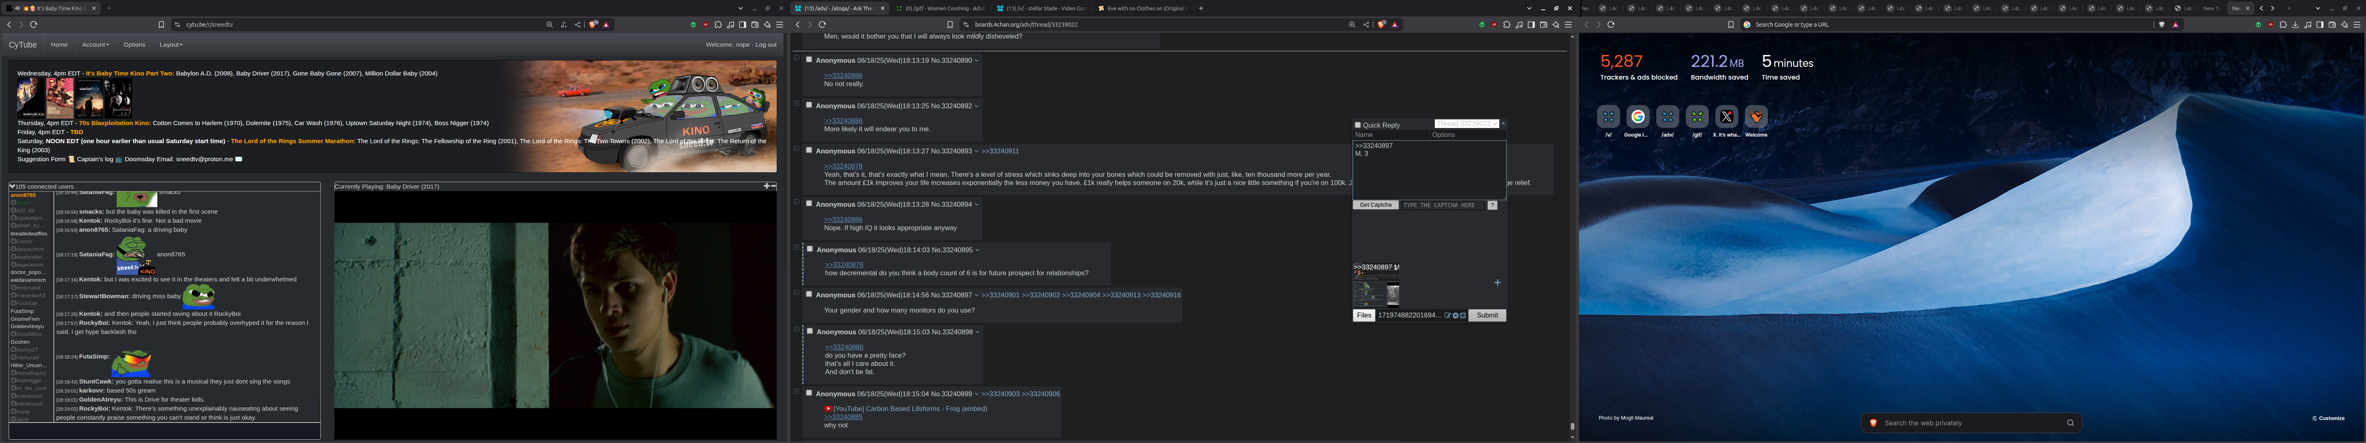This screenshot has width=2366, height=443.
Task: Expand video player with plus icon
Action: [766, 186]
